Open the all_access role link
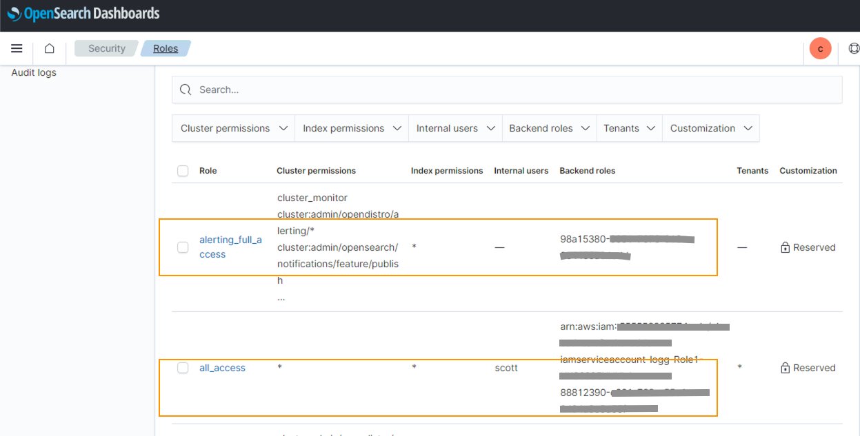Viewport: 860px width, 436px height. click(222, 368)
